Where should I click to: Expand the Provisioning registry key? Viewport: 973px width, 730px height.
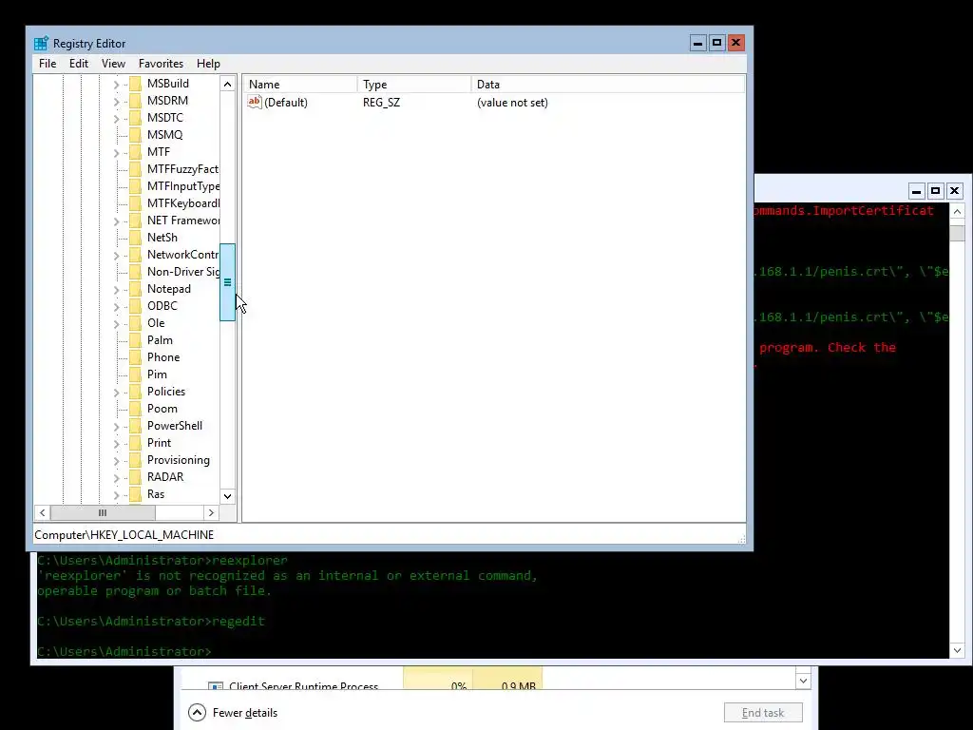(116, 461)
